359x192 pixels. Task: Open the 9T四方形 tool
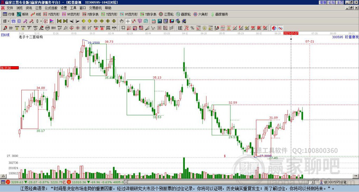pos(129,14)
